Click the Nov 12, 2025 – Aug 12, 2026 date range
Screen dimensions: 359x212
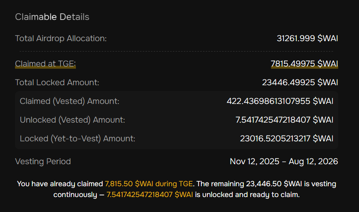[x=284, y=161]
